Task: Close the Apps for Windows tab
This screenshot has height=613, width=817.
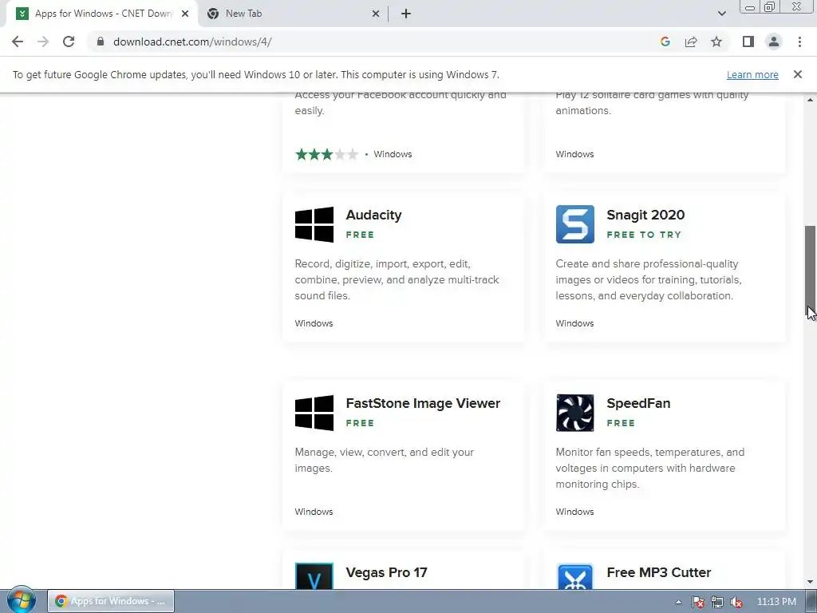Action: [185, 14]
